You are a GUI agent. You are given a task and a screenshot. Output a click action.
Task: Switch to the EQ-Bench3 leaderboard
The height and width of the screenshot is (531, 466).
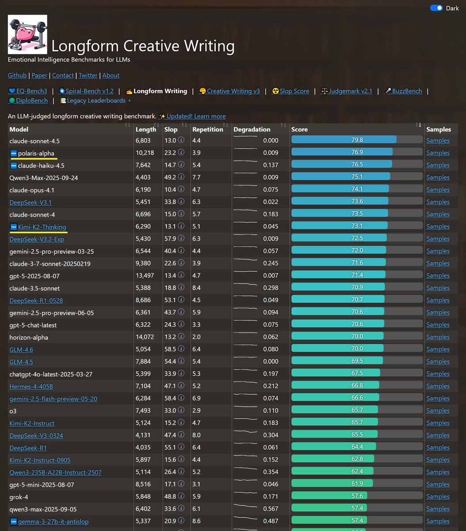(x=28, y=91)
